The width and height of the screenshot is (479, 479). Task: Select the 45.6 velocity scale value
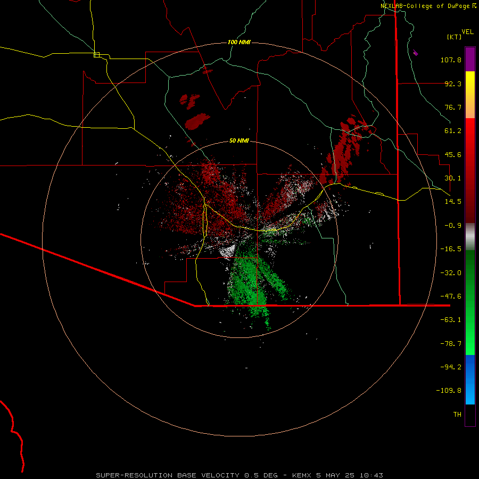453,154
